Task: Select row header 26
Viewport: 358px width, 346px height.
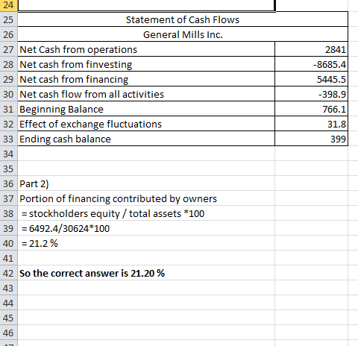Action: [8, 34]
